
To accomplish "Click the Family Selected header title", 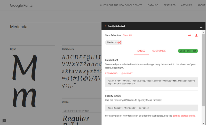I will coord(116,26).
